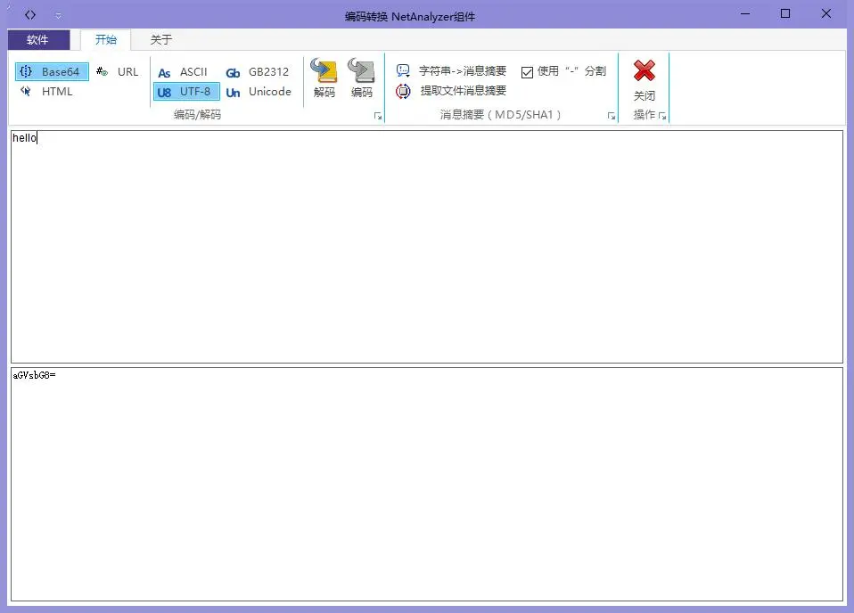
Task: Expand the 消息摘要 group dialog launcher
Action: click(612, 116)
